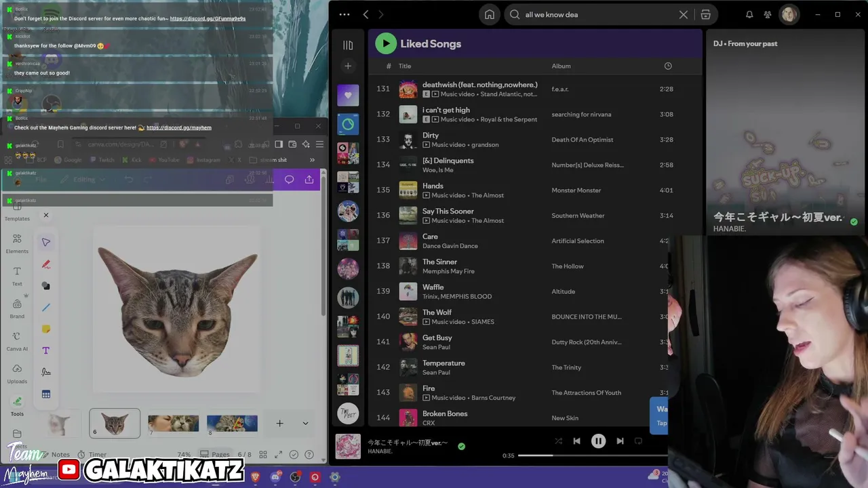Select the song 'Broken Bones'

click(445, 413)
